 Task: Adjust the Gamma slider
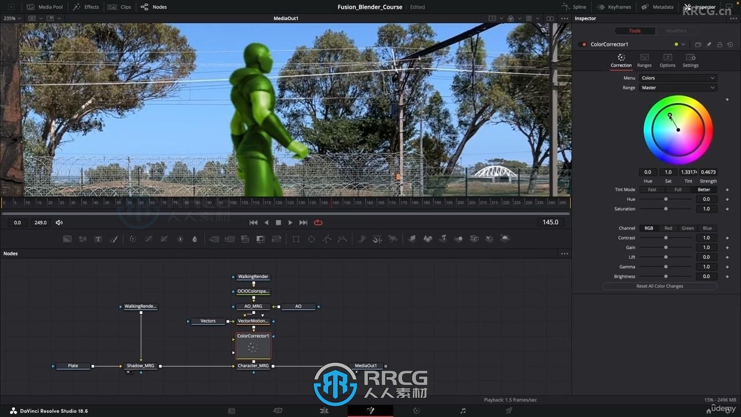[x=666, y=267]
